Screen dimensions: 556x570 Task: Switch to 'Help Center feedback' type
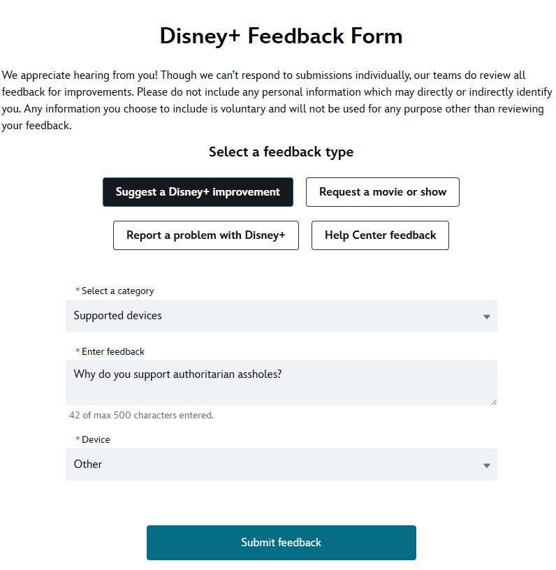pos(380,235)
